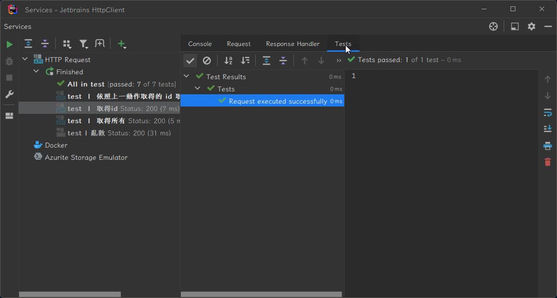The image size is (557, 298).
Task: Toggle Soft-Wrap in the output pane
Action: [547, 113]
